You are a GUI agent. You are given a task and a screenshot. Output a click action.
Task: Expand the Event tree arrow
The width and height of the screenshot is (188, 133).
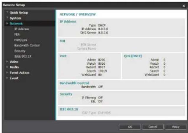click(7, 78)
